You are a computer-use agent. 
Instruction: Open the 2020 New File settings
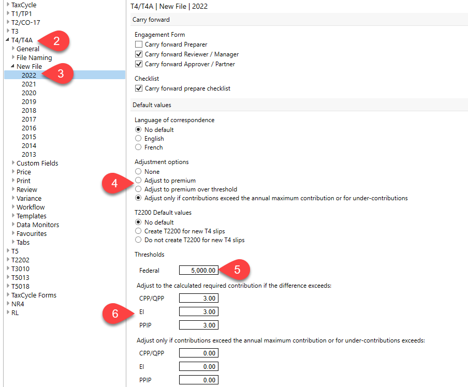click(x=29, y=93)
